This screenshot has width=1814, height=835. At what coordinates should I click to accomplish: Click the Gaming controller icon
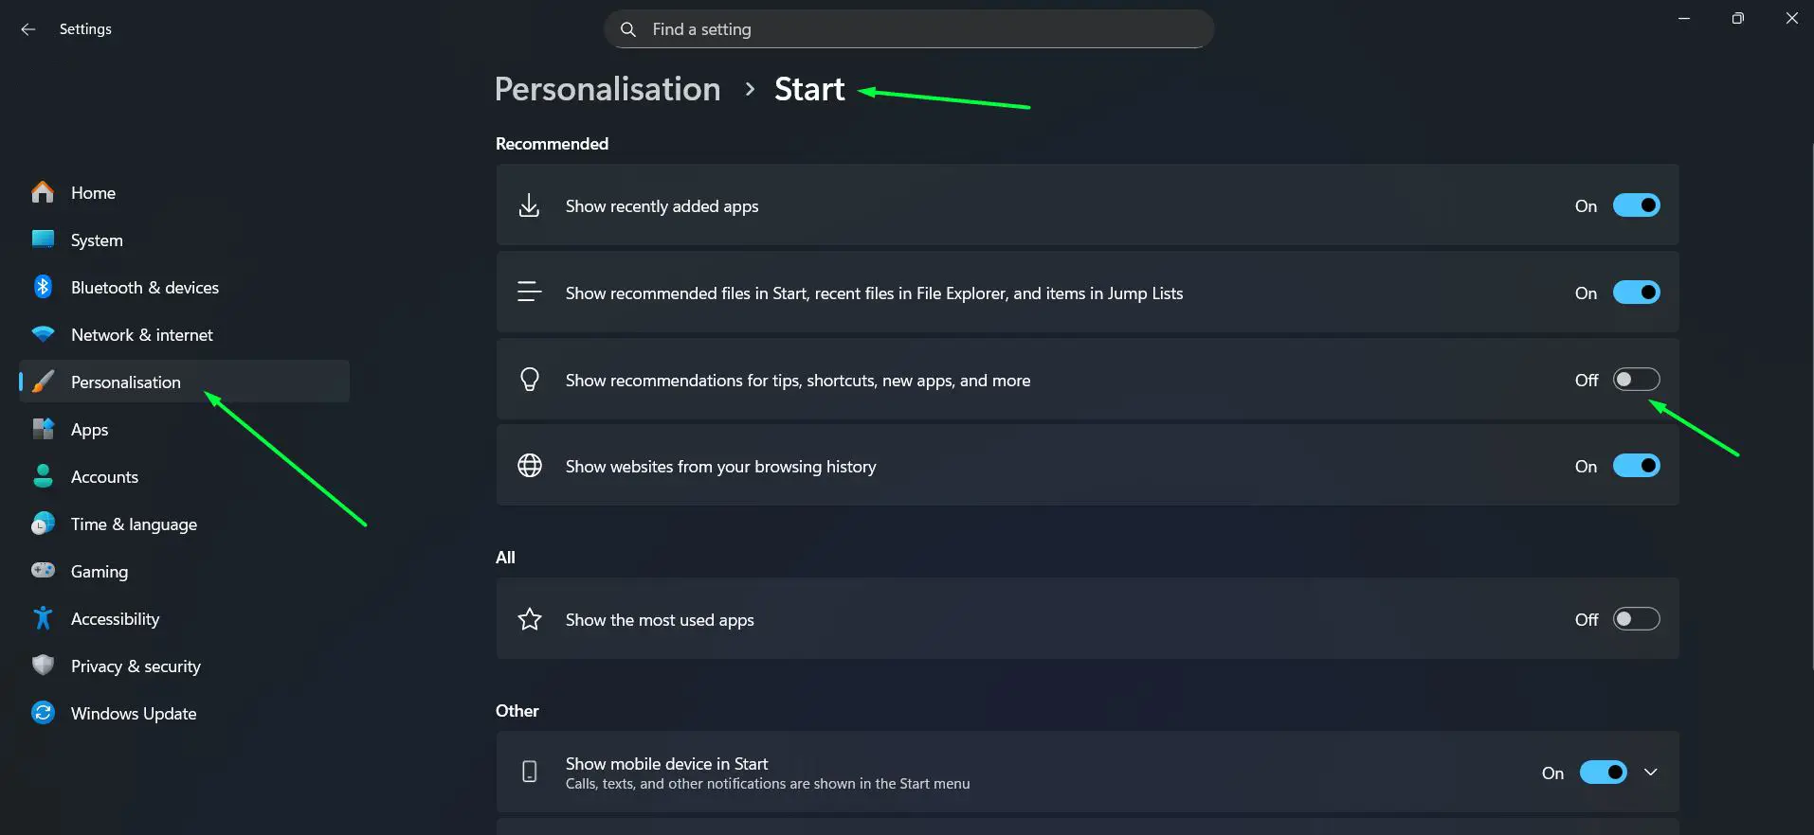(x=43, y=571)
